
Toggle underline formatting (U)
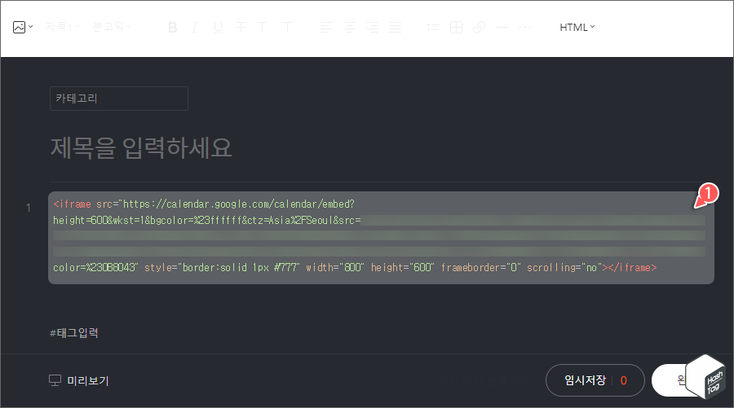coord(218,28)
